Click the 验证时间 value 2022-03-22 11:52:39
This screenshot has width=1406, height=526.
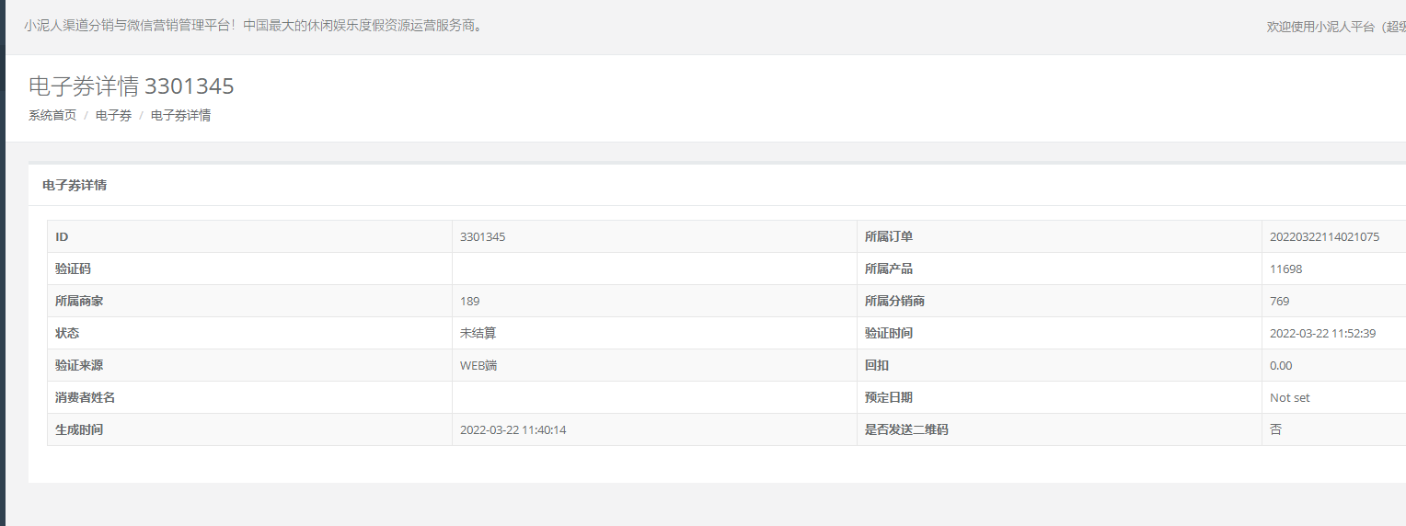point(1322,334)
